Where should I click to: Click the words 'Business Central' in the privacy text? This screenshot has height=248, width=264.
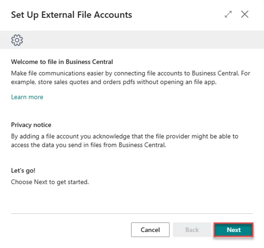pyautogui.click(x=142, y=145)
